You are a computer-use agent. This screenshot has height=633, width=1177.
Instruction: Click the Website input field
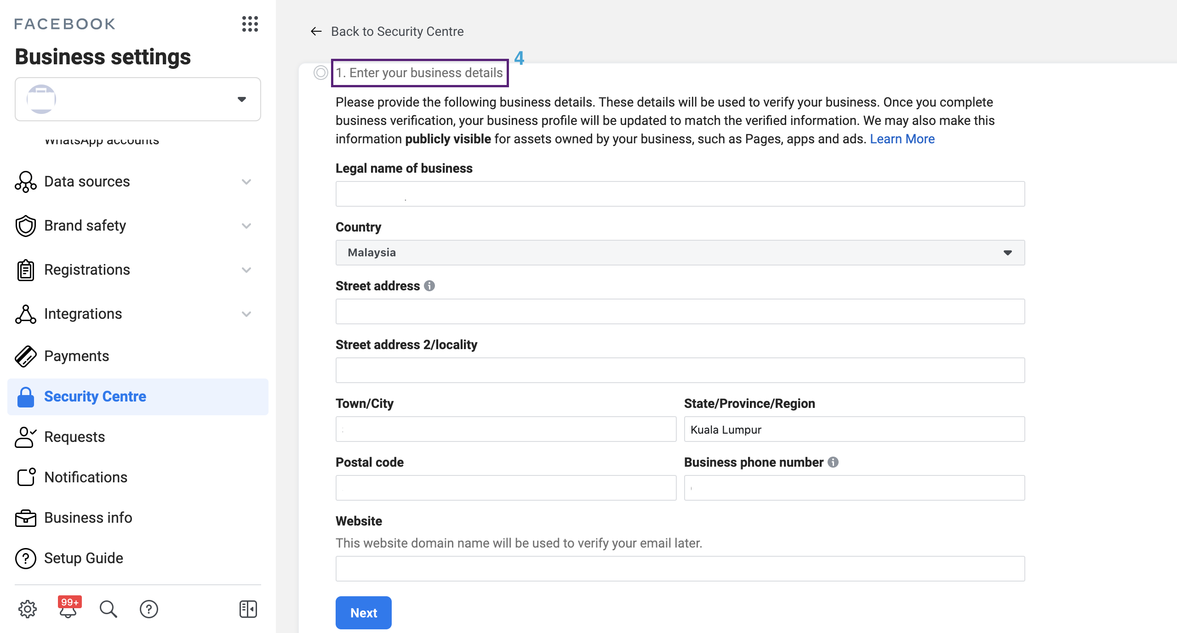(680, 569)
